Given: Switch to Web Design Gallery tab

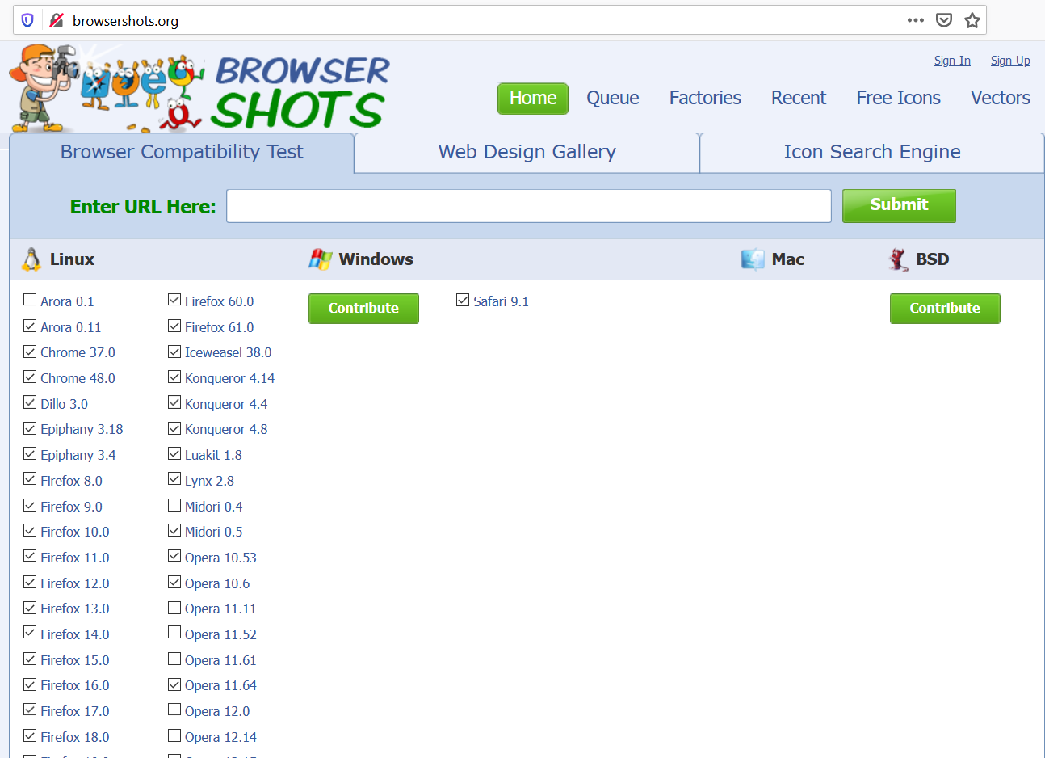Looking at the screenshot, I should click(527, 153).
